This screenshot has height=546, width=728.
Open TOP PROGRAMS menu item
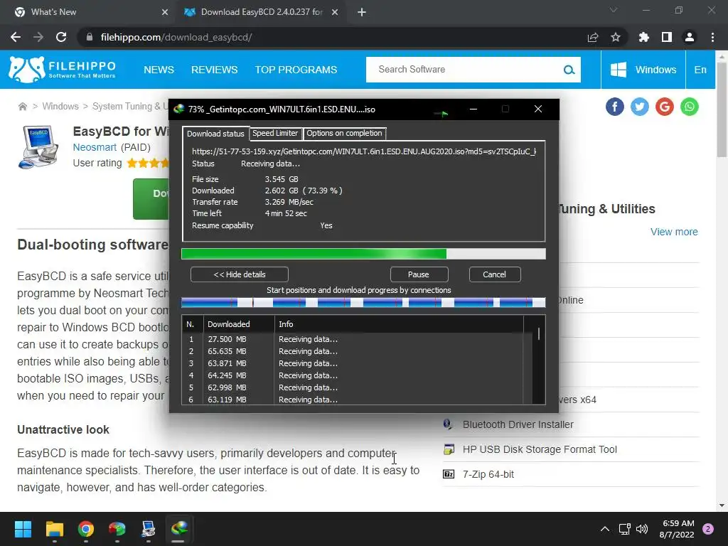(296, 70)
